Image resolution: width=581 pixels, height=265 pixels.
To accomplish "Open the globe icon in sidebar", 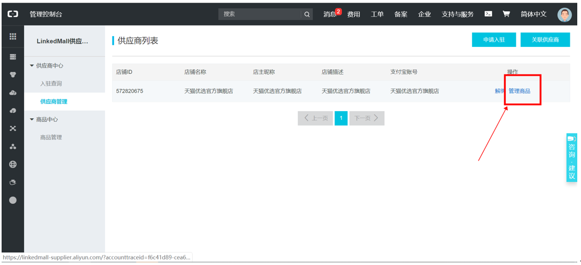I will coord(13,164).
